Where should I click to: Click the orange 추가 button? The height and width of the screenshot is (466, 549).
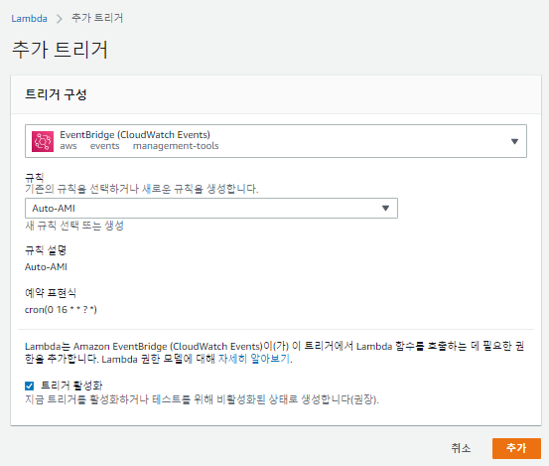516,448
